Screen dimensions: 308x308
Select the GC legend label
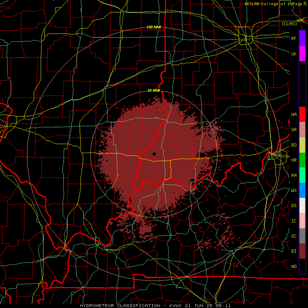[294, 236]
